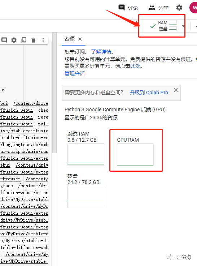Click 升级到 Colab Pro link

[149, 93]
